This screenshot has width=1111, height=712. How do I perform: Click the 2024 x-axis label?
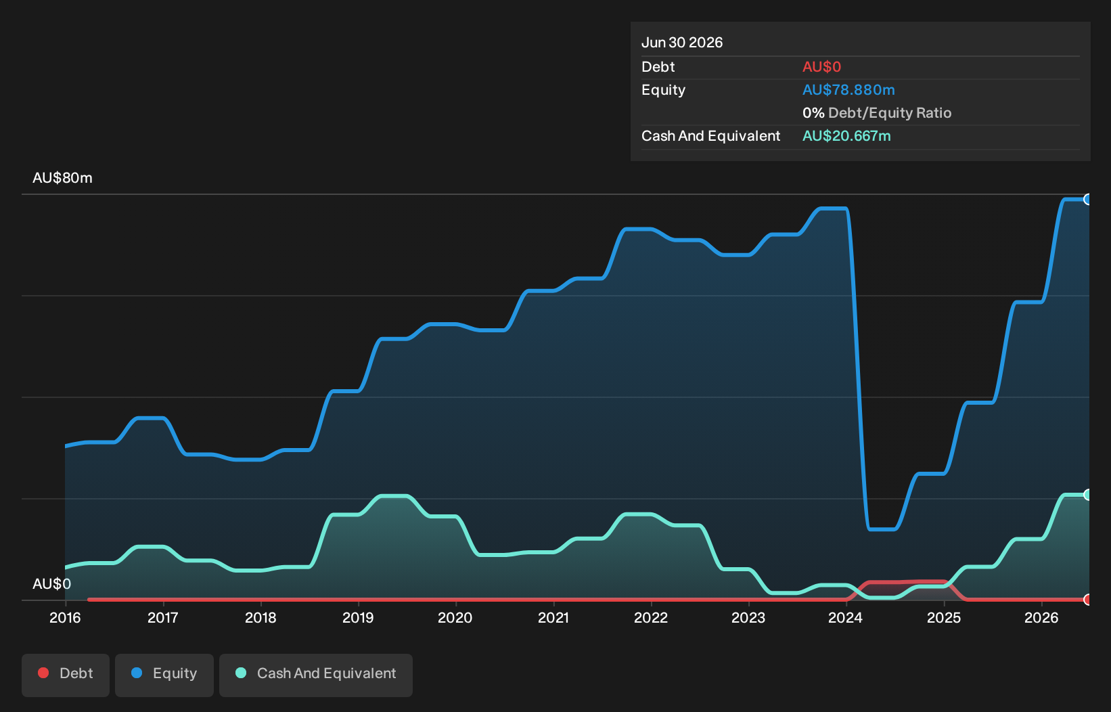pyautogui.click(x=846, y=618)
